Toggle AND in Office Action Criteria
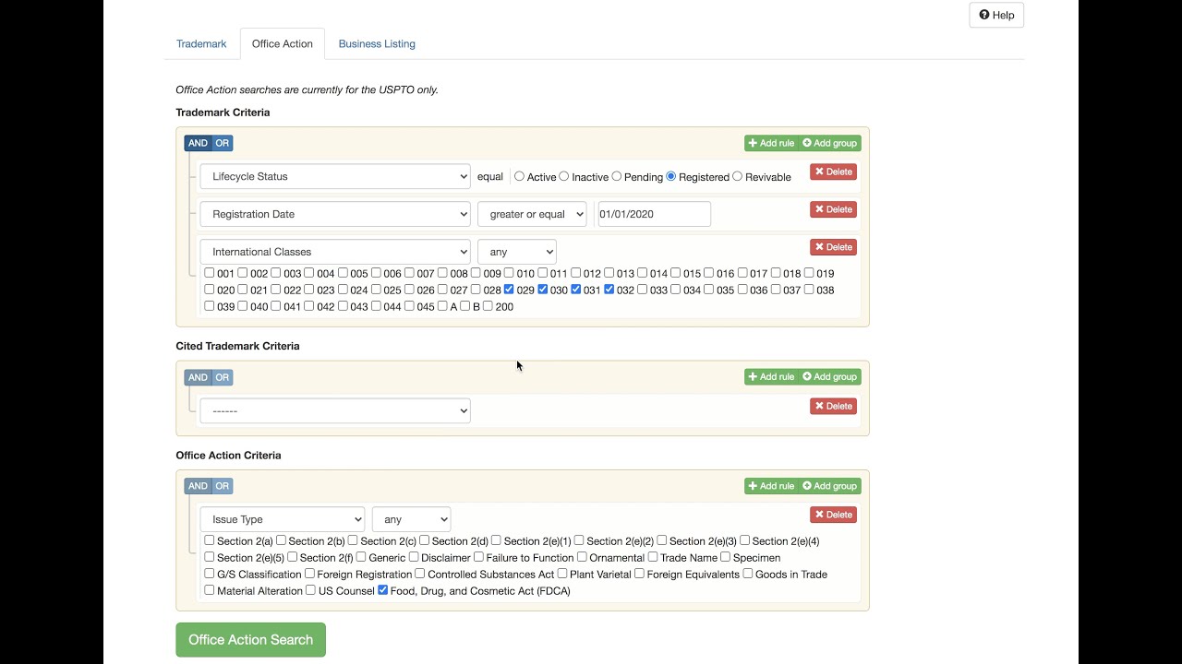 pos(198,486)
